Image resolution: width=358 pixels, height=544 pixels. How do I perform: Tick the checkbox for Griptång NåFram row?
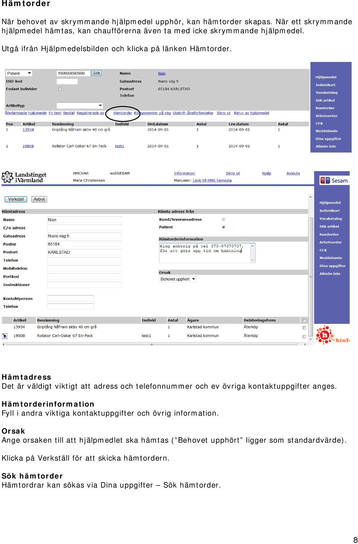[304, 328]
